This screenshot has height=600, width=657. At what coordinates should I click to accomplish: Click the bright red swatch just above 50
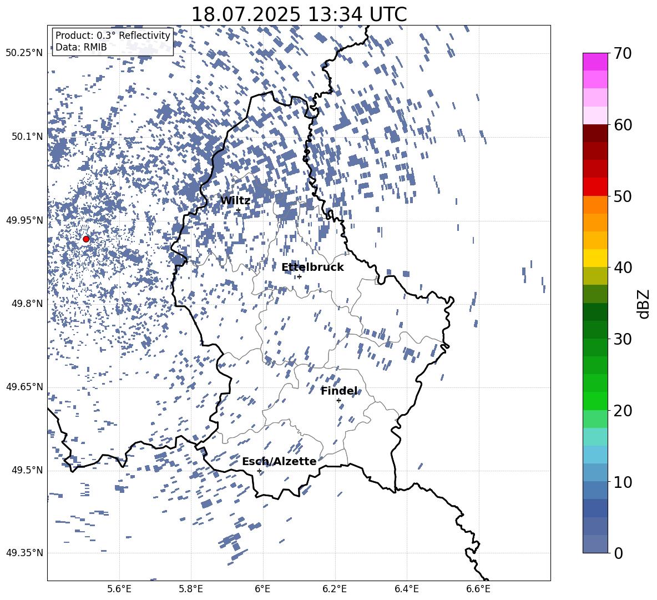click(x=595, y=187)
